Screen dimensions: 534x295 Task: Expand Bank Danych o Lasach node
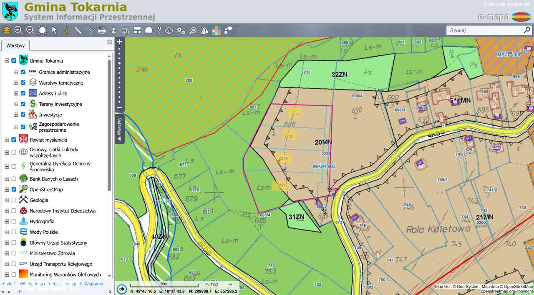click(x=7, y=179)
